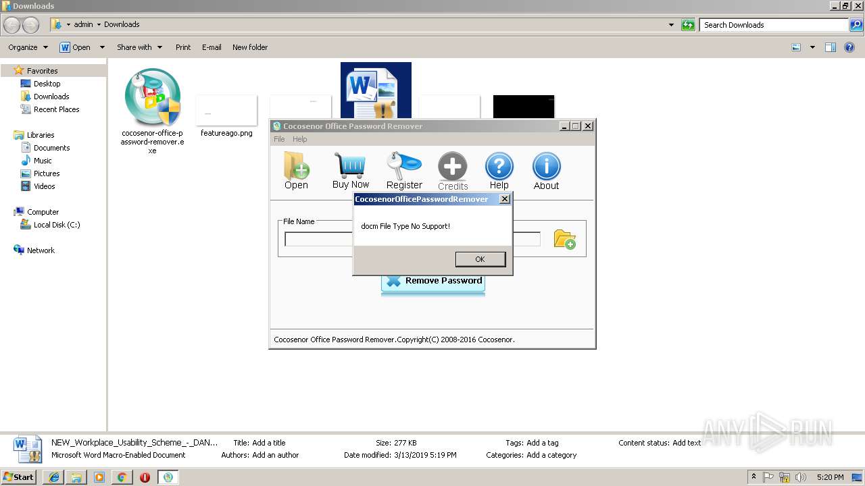Click the Open button in Explorer toolbar
865x486 pixels.
[75, 47]
